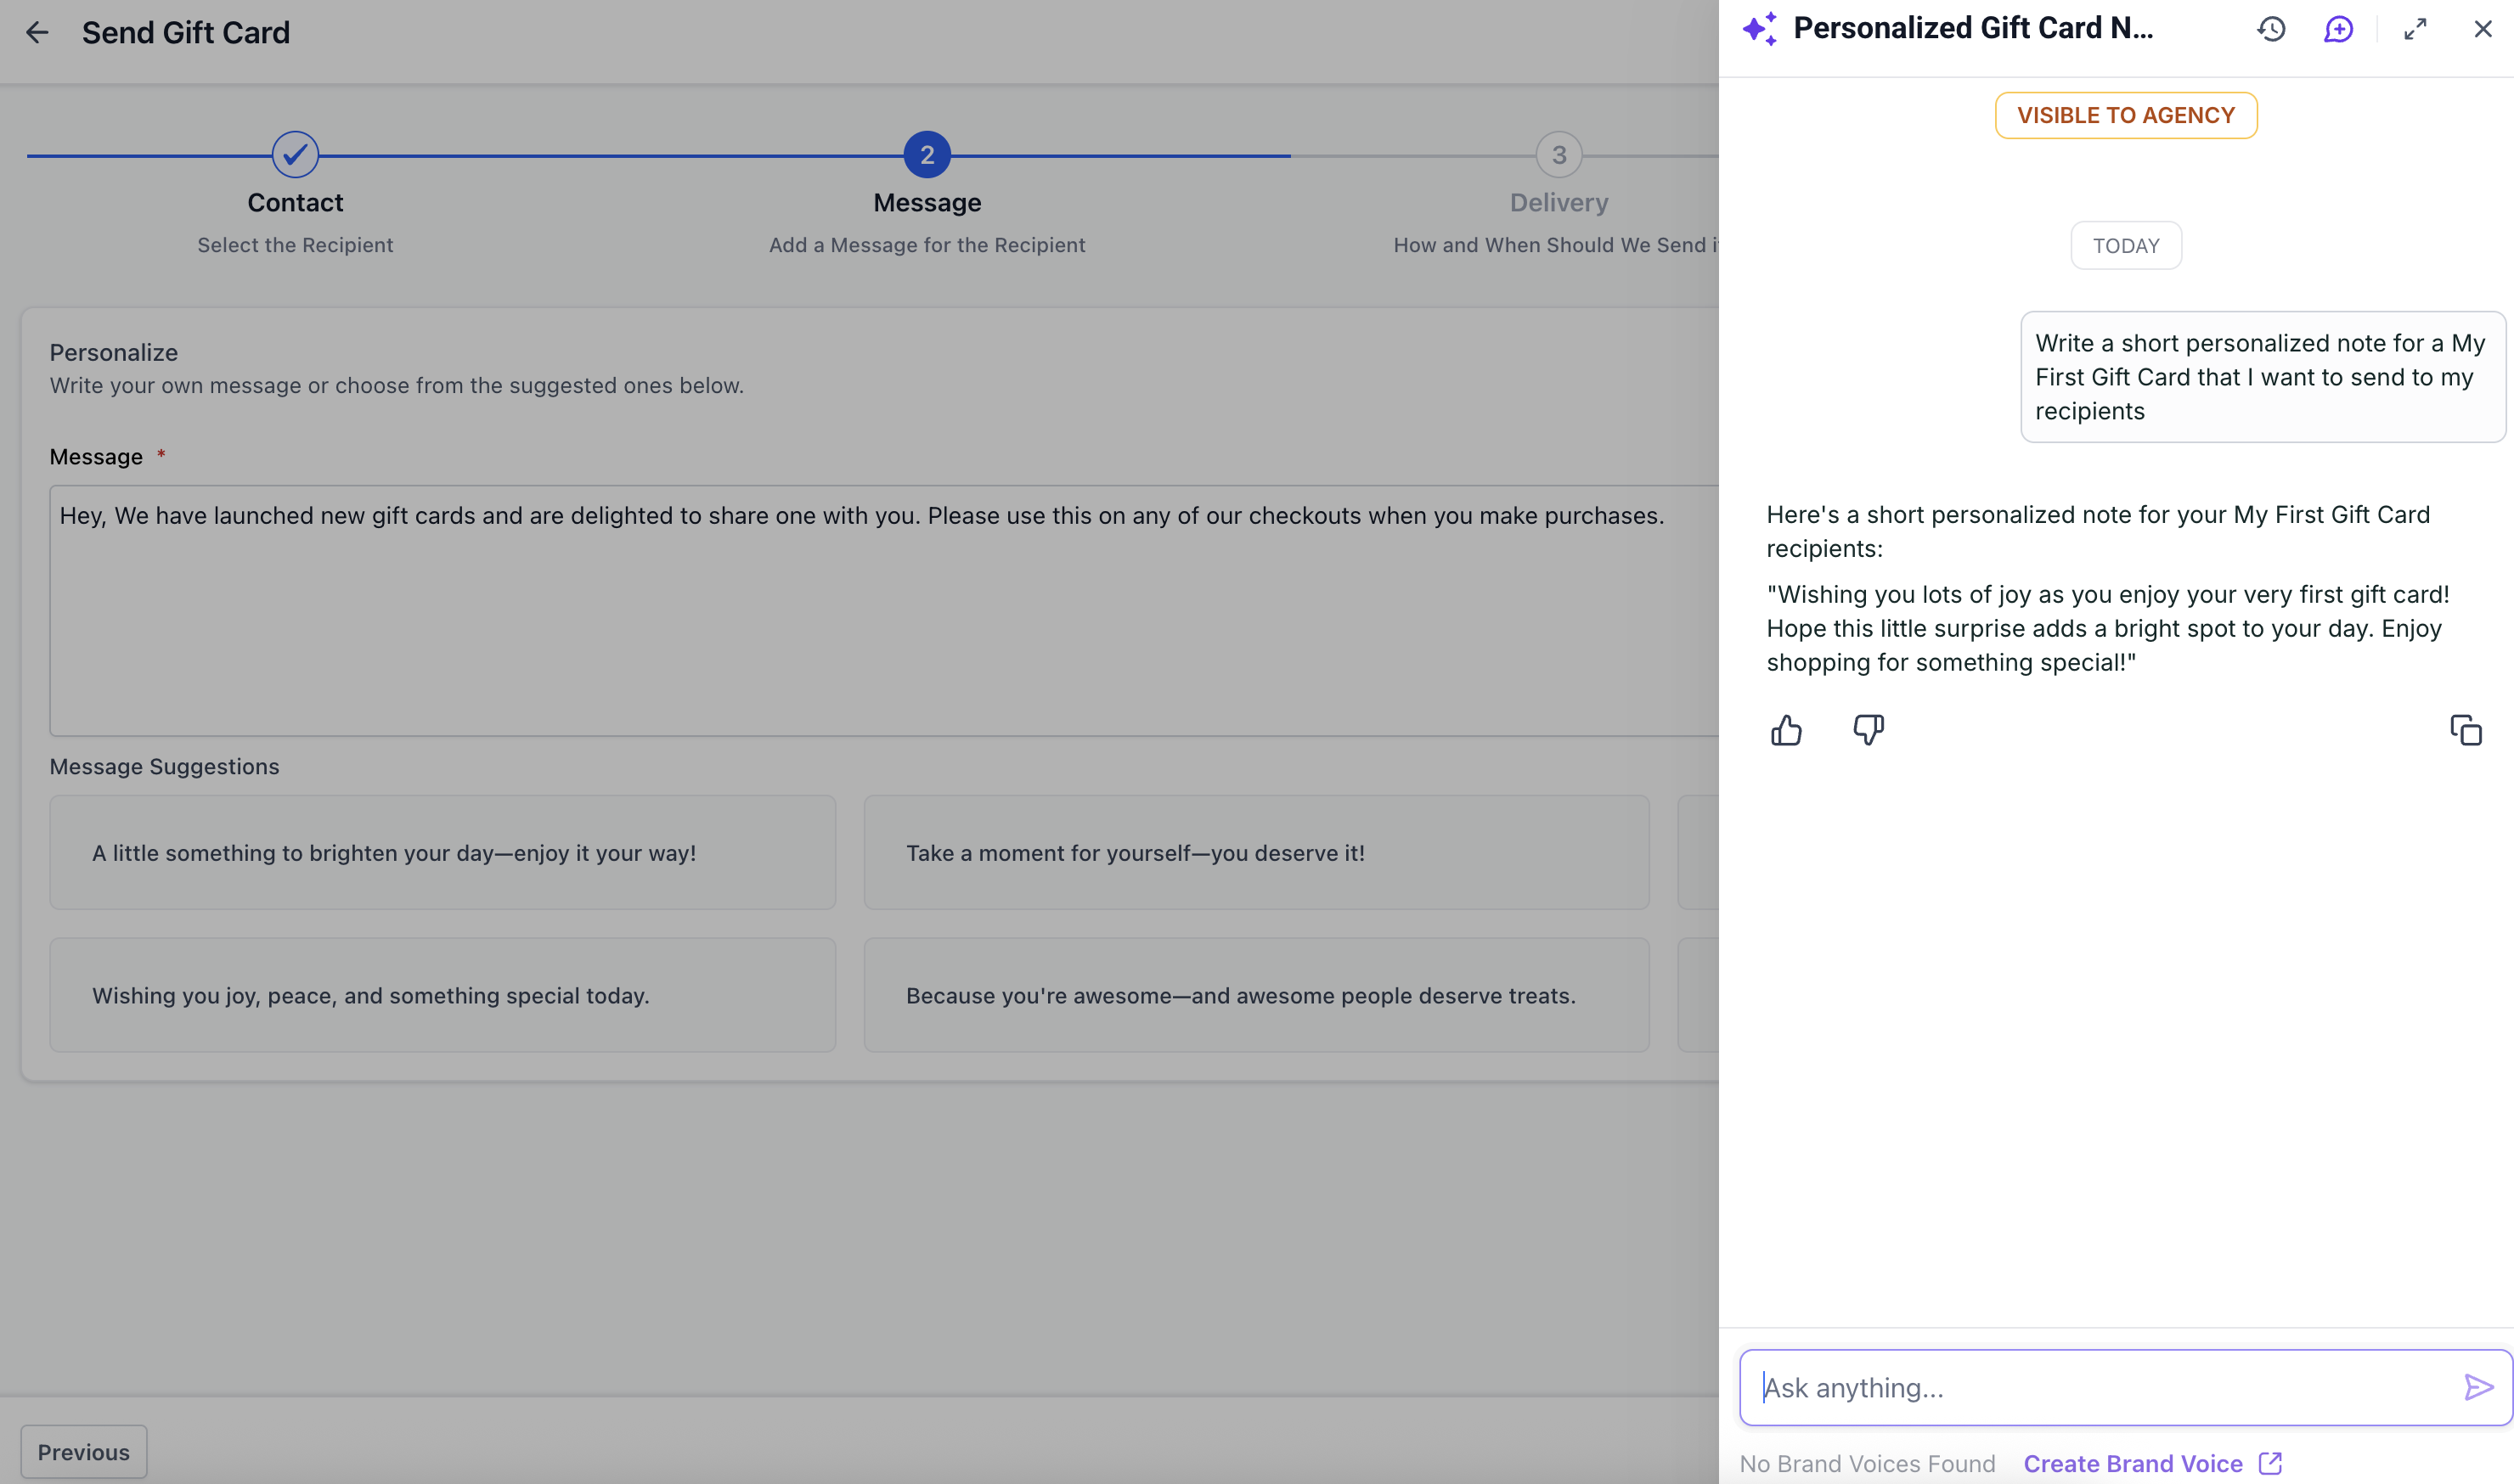Viewport: 2514px width, 1484px height.
Task: Expand the AI assistant panel to full size
Action: (2415, 29)
